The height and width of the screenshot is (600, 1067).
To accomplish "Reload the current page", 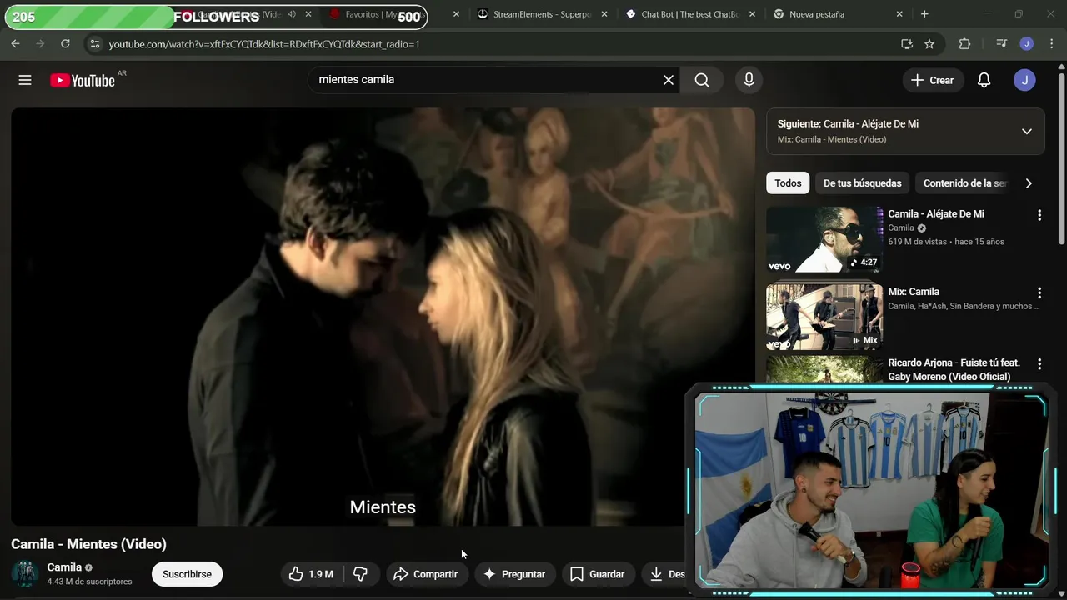I will 65,44.
